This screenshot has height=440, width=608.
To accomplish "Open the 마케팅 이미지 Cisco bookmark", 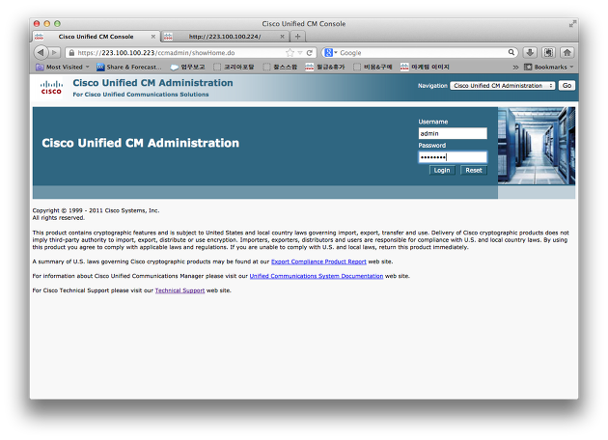I will point(425,68).
